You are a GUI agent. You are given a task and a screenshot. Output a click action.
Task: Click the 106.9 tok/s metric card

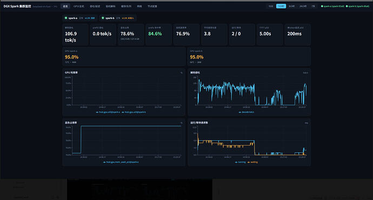coord(75,35)
